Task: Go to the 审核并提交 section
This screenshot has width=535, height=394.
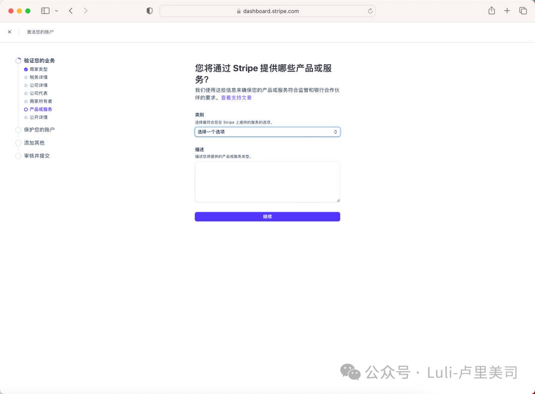Action: click(x=37, y=156)
